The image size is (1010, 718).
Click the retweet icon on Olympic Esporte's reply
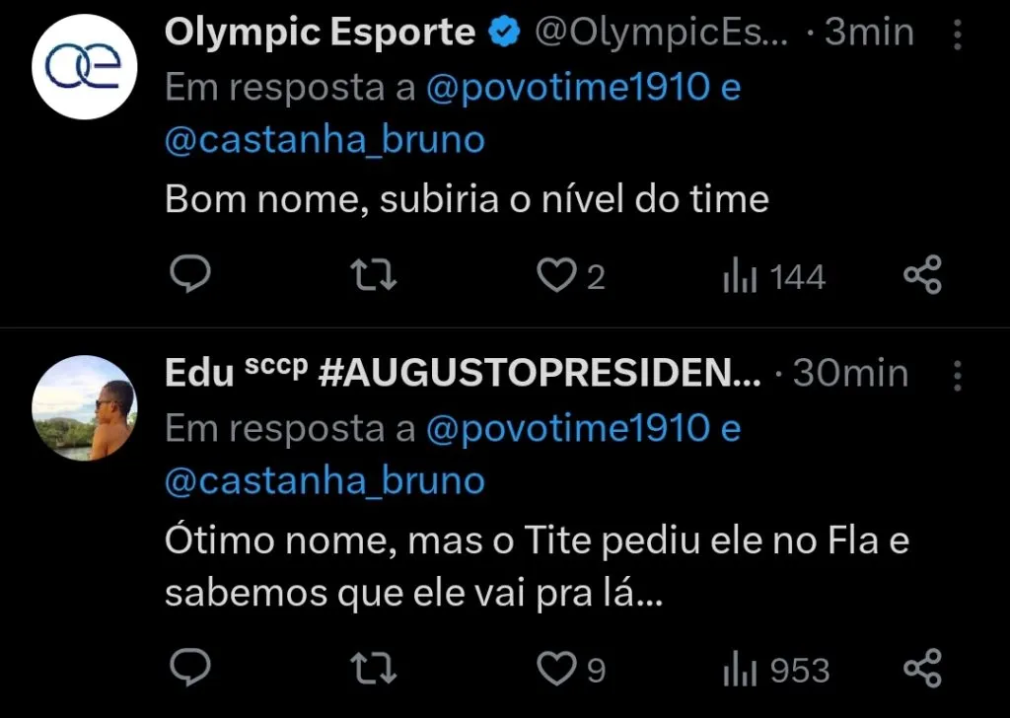tap(373, 275)
